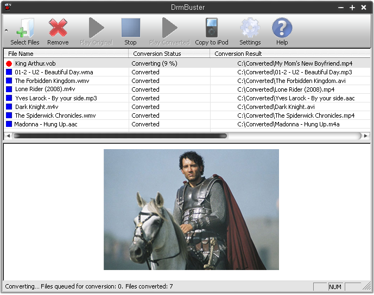Click result path C:\Converted\Yves Larock - By your side.aac
This screenshot has height=295, width=374.
(x=296, y=98)
